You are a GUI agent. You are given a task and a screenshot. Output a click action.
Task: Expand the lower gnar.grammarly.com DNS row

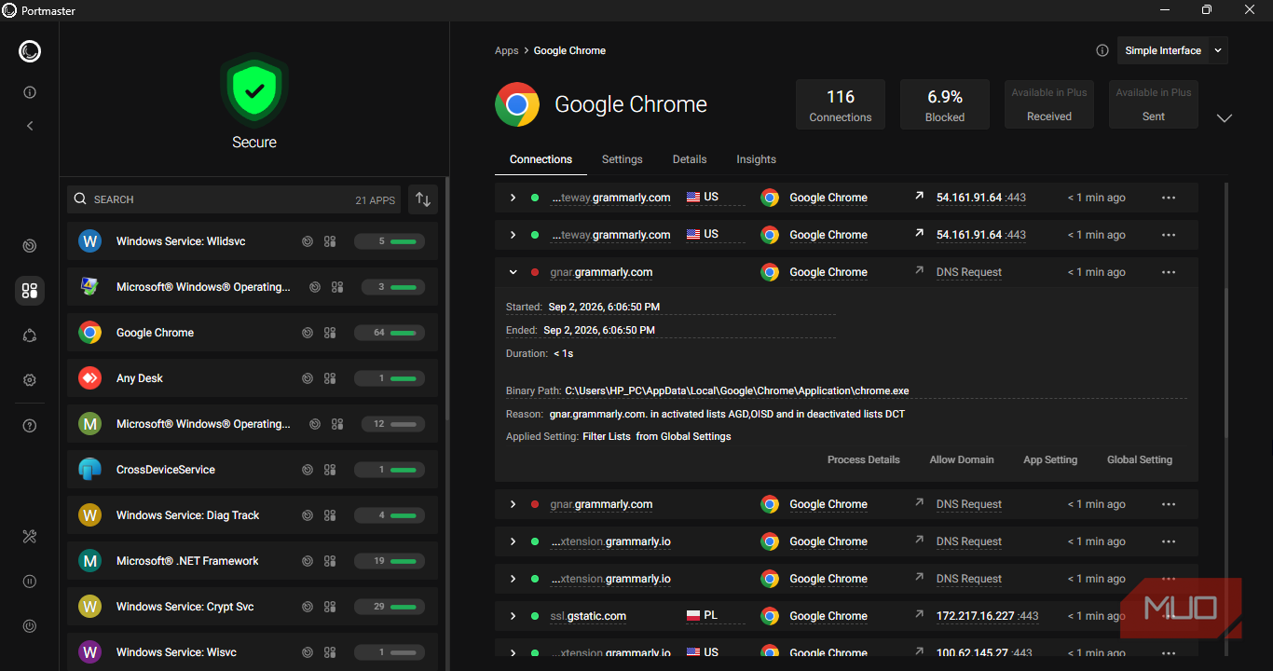[513, 504]
